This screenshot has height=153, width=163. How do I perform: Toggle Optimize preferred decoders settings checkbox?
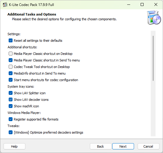(10, 132)
